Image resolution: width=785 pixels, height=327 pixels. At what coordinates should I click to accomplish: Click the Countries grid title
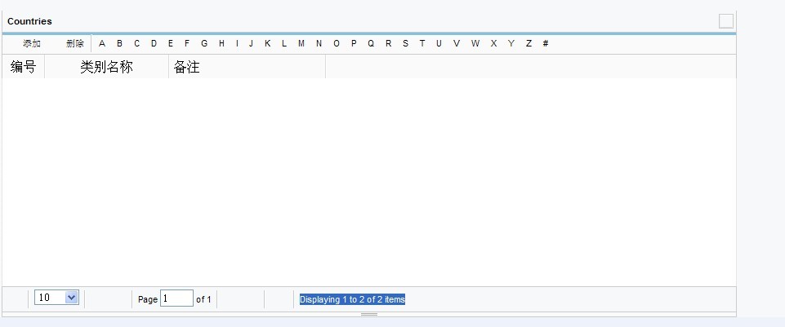click(29, 21)
